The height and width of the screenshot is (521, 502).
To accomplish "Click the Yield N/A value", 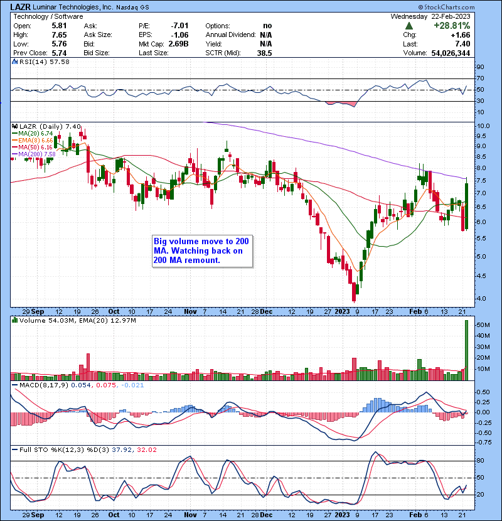I will 266,44.
